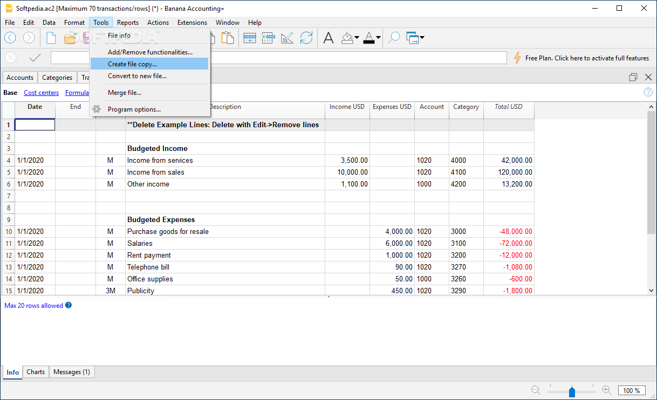Click the Banana Accounting title bar icon

point(9,8)
